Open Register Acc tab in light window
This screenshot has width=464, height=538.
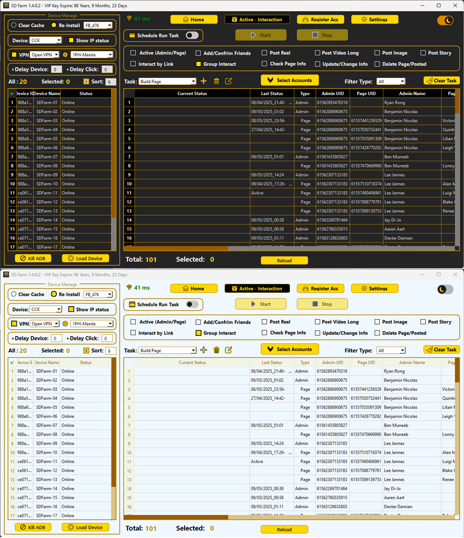click(x=320, y=289)
